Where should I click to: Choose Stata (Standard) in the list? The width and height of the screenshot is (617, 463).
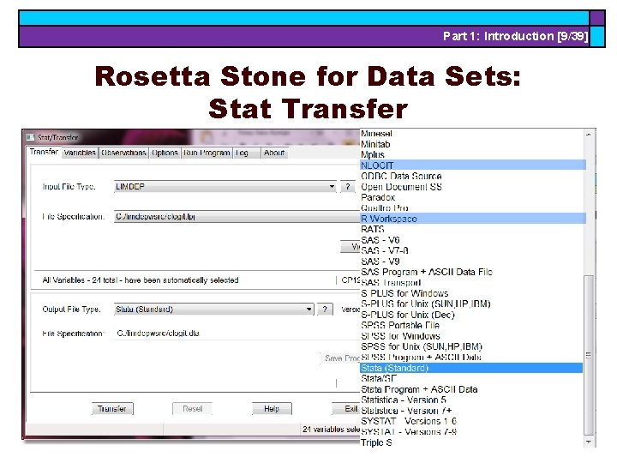pyautogui.click(x=471, y=368)
